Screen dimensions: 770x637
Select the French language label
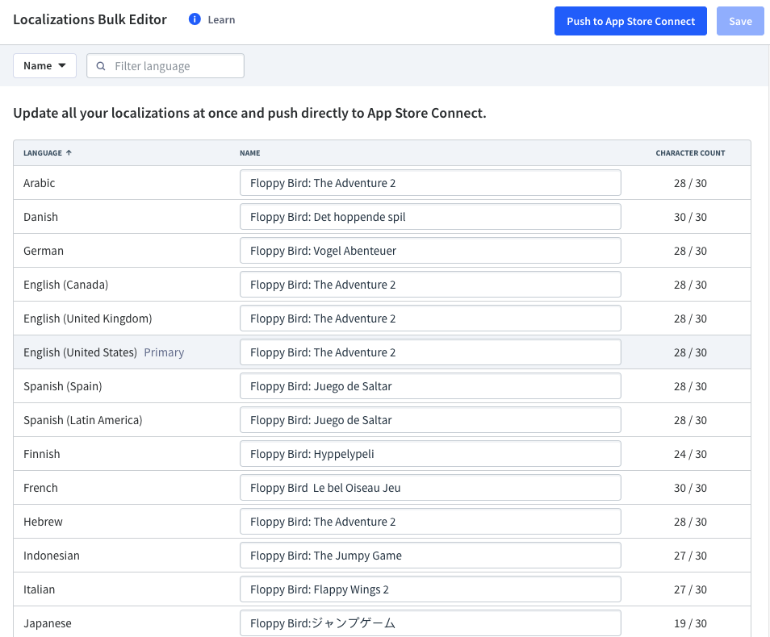(x=40, y=488)
